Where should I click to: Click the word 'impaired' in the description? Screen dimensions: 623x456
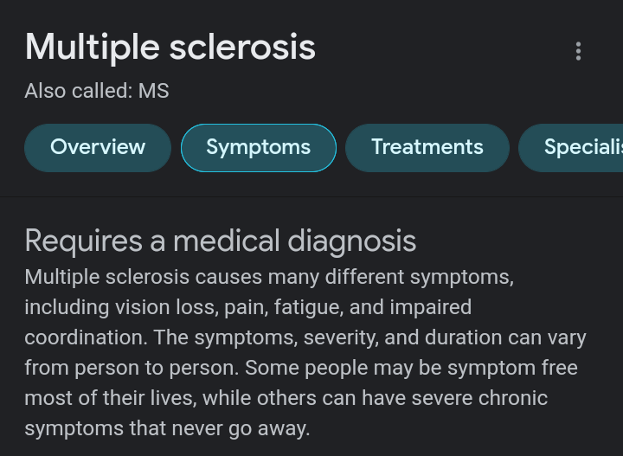click(x=430, y=307)
